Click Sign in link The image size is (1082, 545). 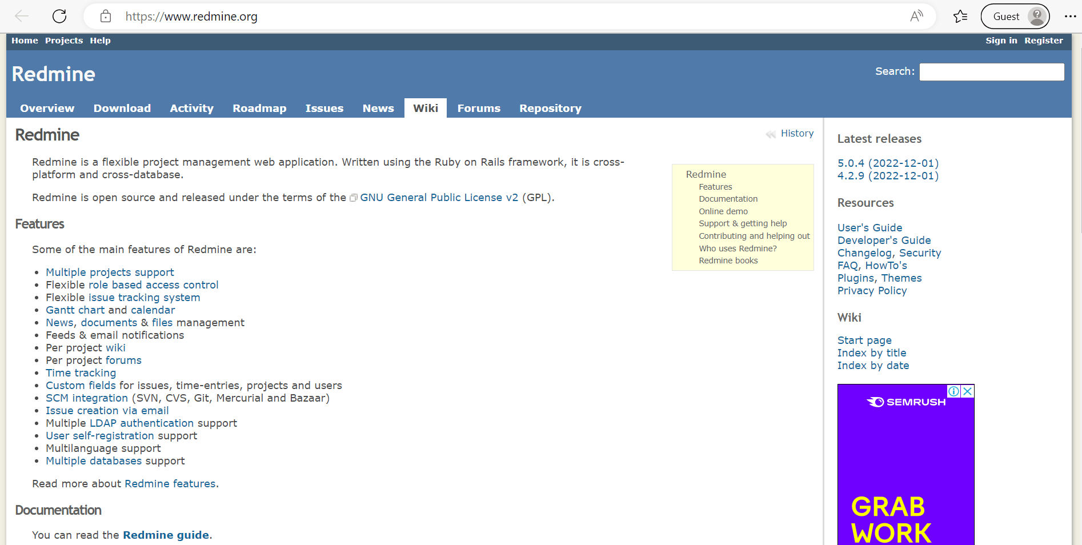(x=1001, y=41)
